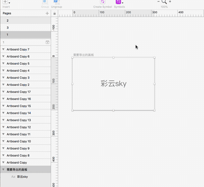Select the Artboard Copy 17 layer
Viewport: 204px width, 187px height.
point(25,92)
